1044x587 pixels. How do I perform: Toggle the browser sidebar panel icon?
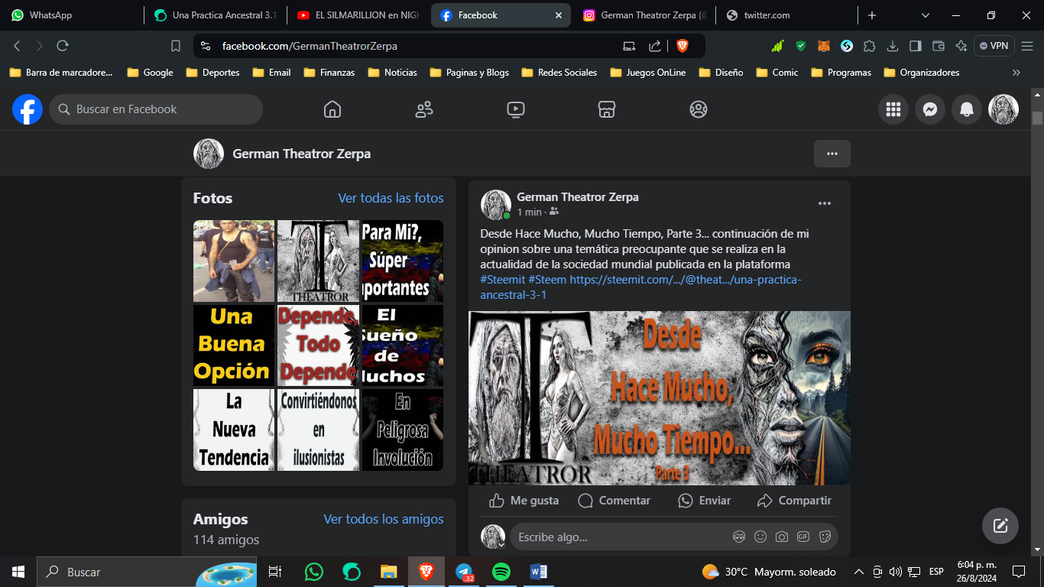(915, 46)
